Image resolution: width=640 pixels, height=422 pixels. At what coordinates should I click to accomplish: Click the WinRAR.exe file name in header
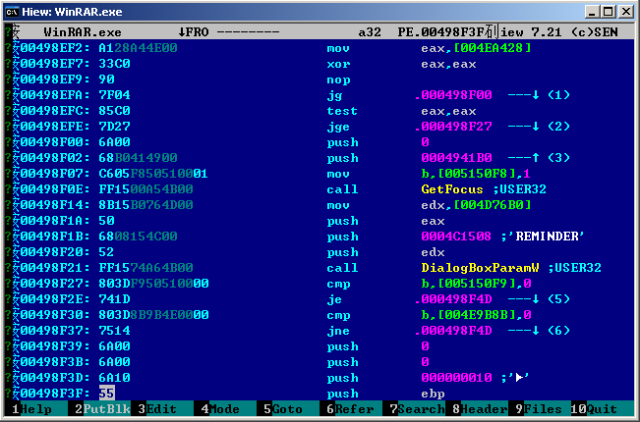pyautogui.click(x=83, y=31)
